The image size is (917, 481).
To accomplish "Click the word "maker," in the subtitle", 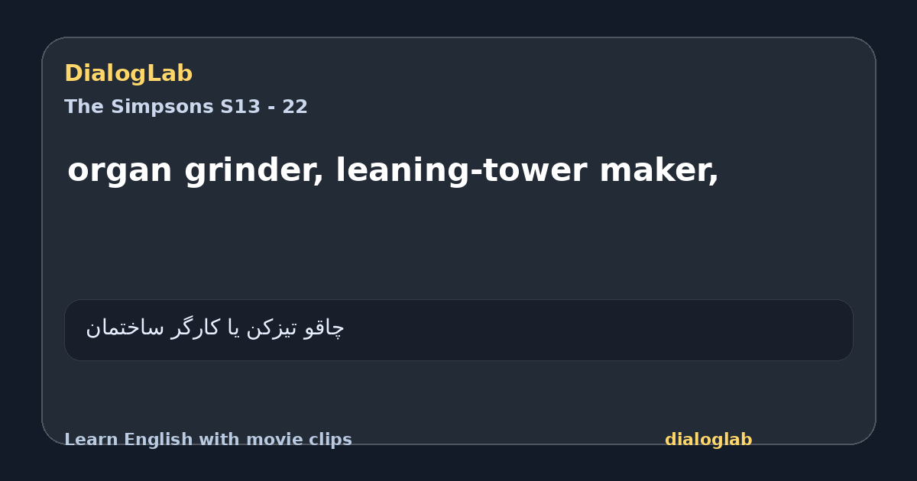I will [x=659, y=171].
